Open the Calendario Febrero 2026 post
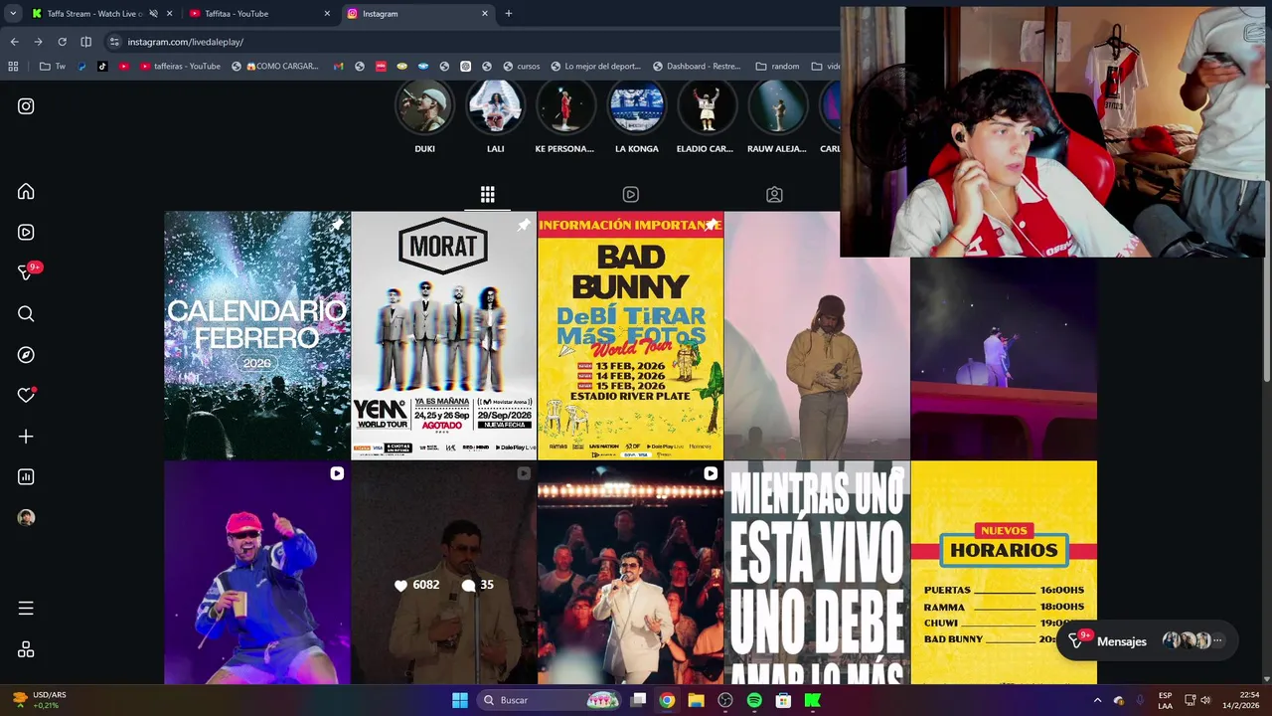1272x716 pixels. pos(257,335)
